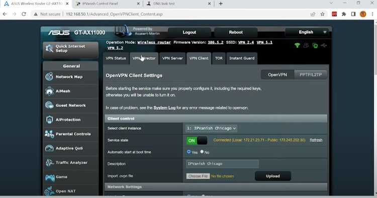
Task: Click the USB status icon
Action: 324,45
